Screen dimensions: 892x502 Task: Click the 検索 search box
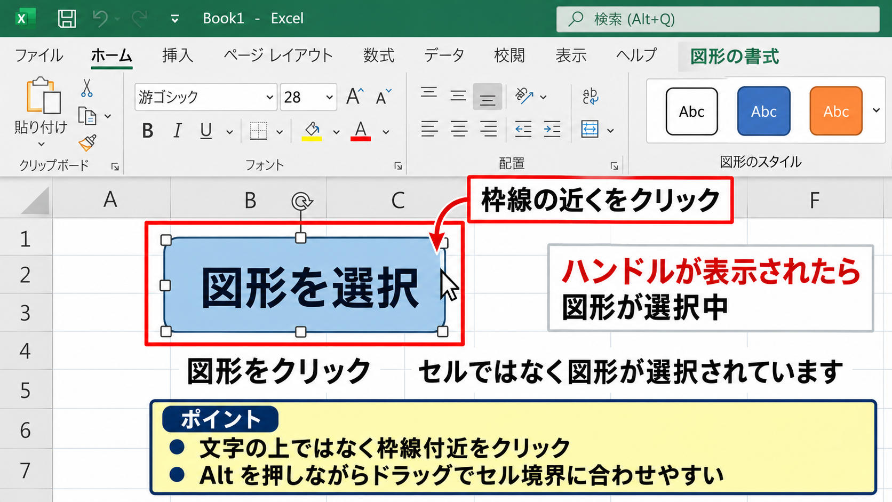coord(718,19)
